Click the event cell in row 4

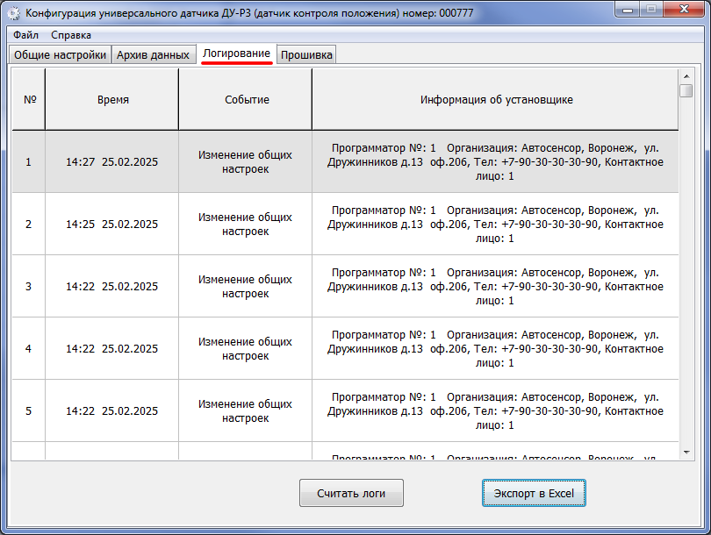[245, 348]
